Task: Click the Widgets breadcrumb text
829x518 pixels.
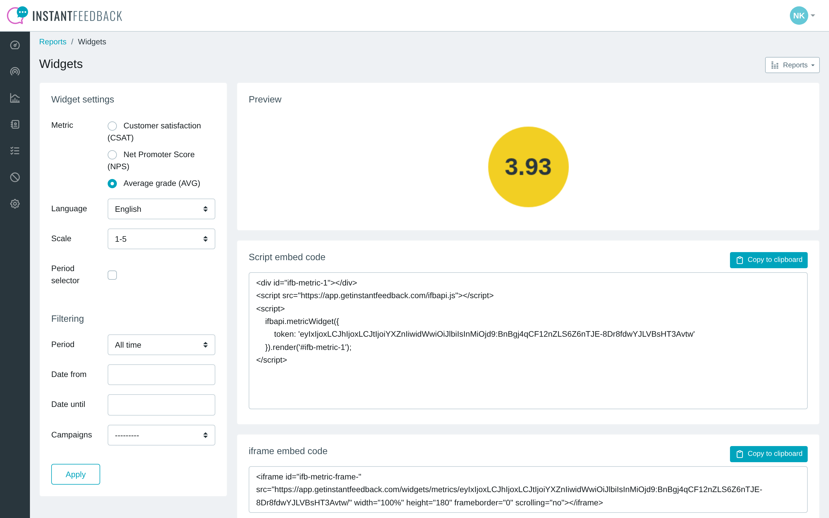Action: pyautogui.click(x=92, y=42)
